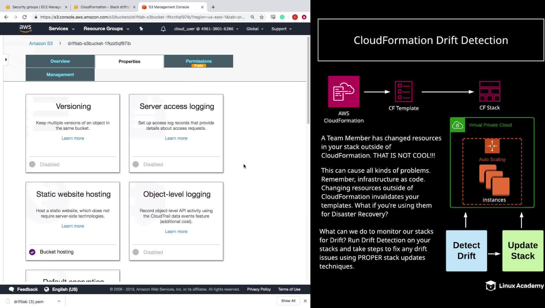
Task: Click Learn more under Versioning
Action: pyautogui.click(x=73, y=138)
